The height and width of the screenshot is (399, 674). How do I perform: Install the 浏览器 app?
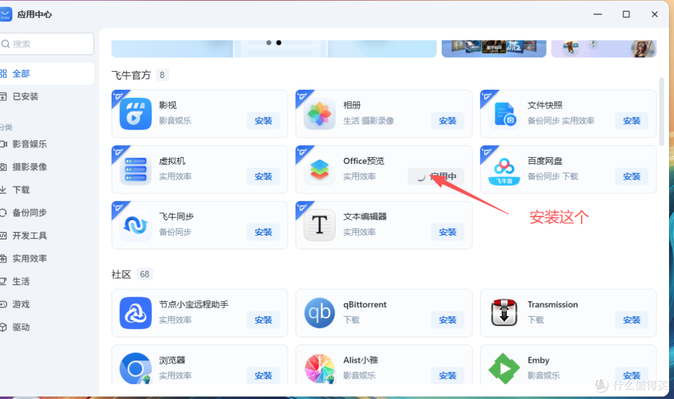click(263, 375)
